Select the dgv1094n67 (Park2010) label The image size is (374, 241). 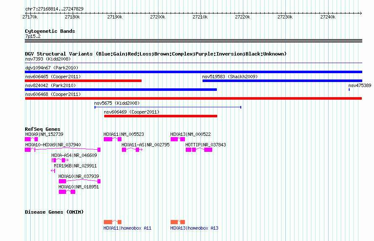[52, 68]
